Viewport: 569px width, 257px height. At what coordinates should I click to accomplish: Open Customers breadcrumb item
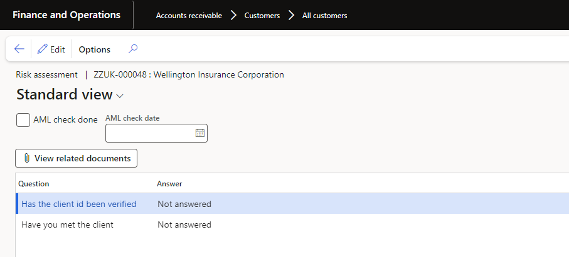[x=262, y=16]
